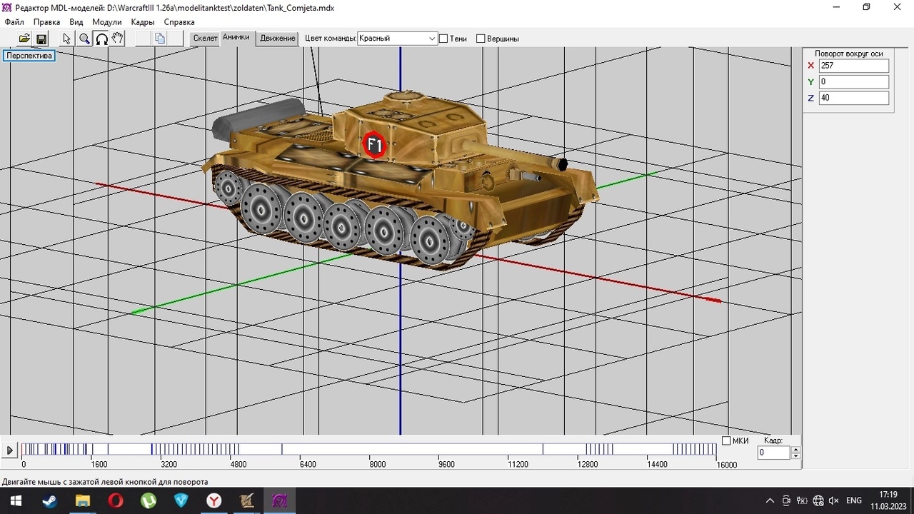
Task: Show hidden system tray icons
Action: [x=770, y=500]
